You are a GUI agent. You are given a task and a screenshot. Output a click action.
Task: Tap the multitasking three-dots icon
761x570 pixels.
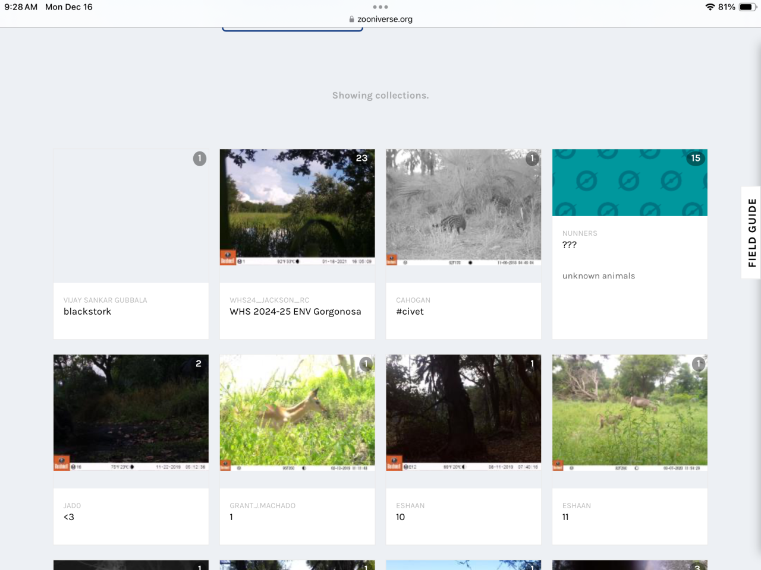380,7
